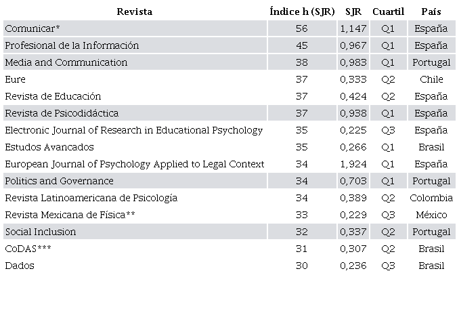The height and width of the screenshot is (311, 459).
Task: Select the CoDAS*** journal name
Action: pos(28,249)
